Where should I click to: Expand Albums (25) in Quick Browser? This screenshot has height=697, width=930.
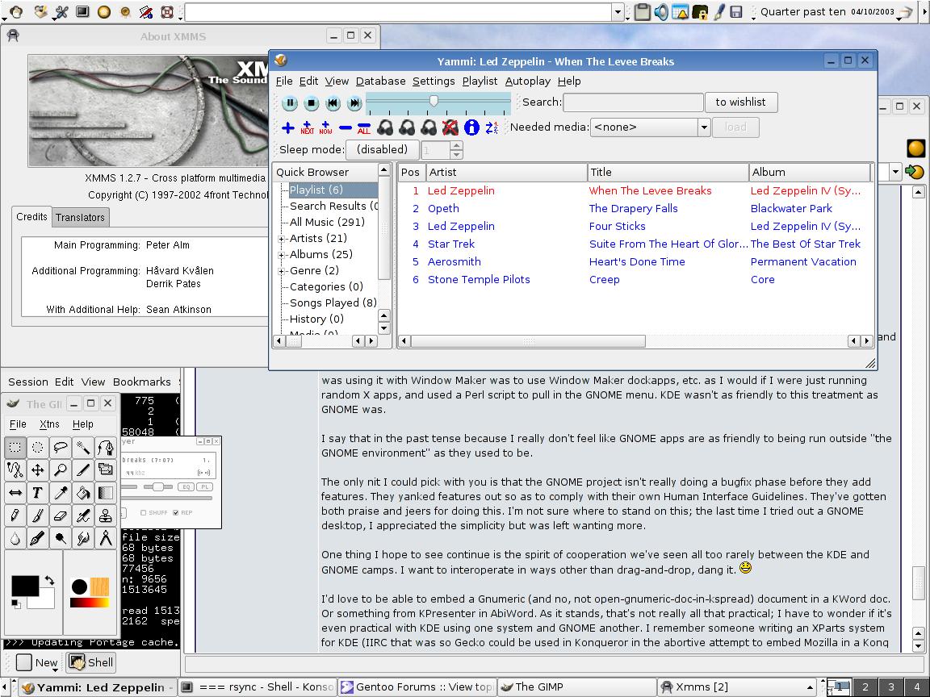coord(282,255)
